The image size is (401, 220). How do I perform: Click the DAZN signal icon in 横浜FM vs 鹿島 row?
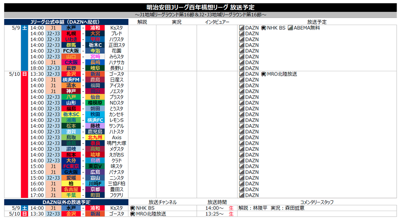coord(242,80)
